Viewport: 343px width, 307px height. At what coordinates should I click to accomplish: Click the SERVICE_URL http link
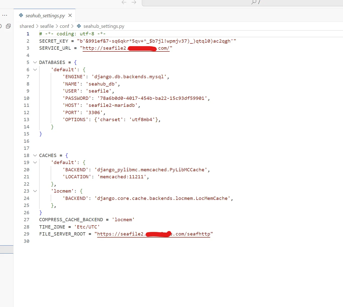coord(104,48)
